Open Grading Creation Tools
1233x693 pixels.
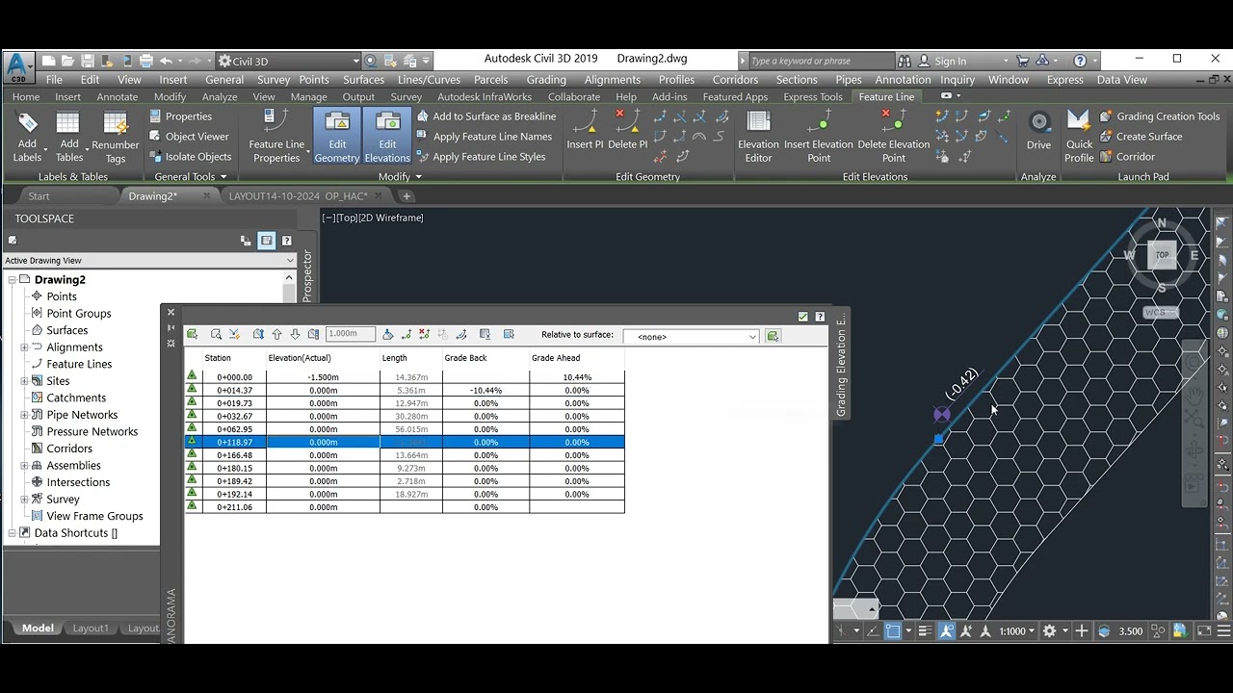1159,116
